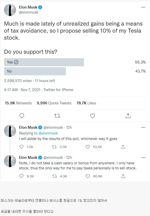The width and height of the screenshot is (150, 216).
Task: Reply to the main poll tweet
Action: click(x=22, y=116)
